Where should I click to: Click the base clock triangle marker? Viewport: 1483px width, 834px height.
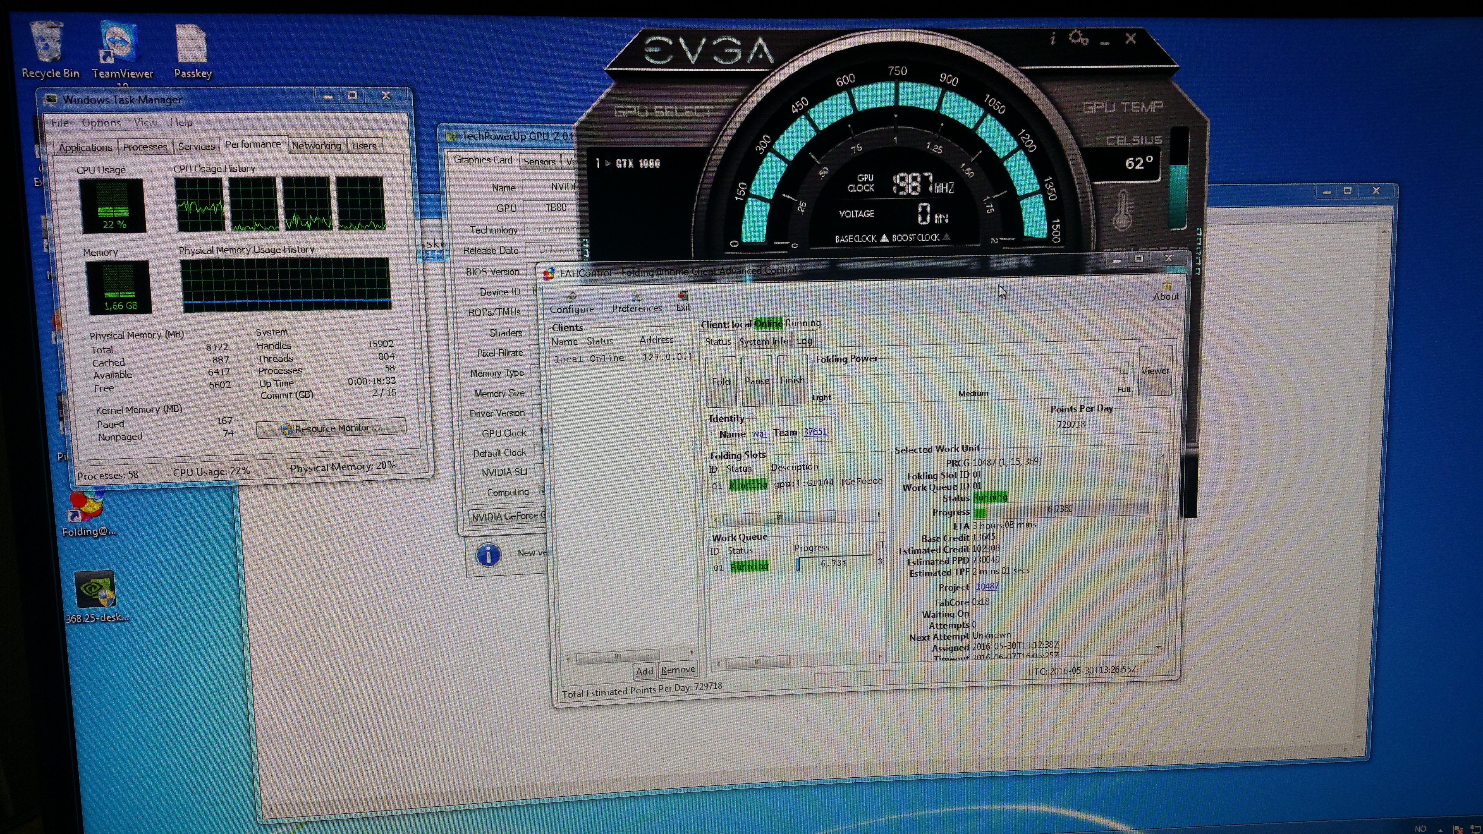pos(884,238)
